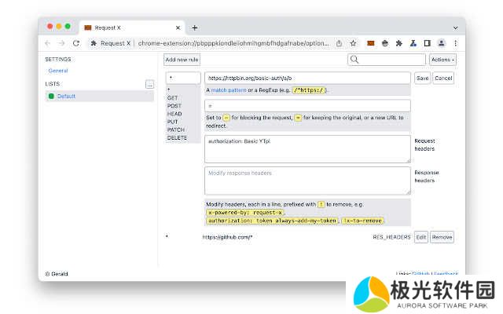
Task: Select POST from method suggestions
Action: 174,106
